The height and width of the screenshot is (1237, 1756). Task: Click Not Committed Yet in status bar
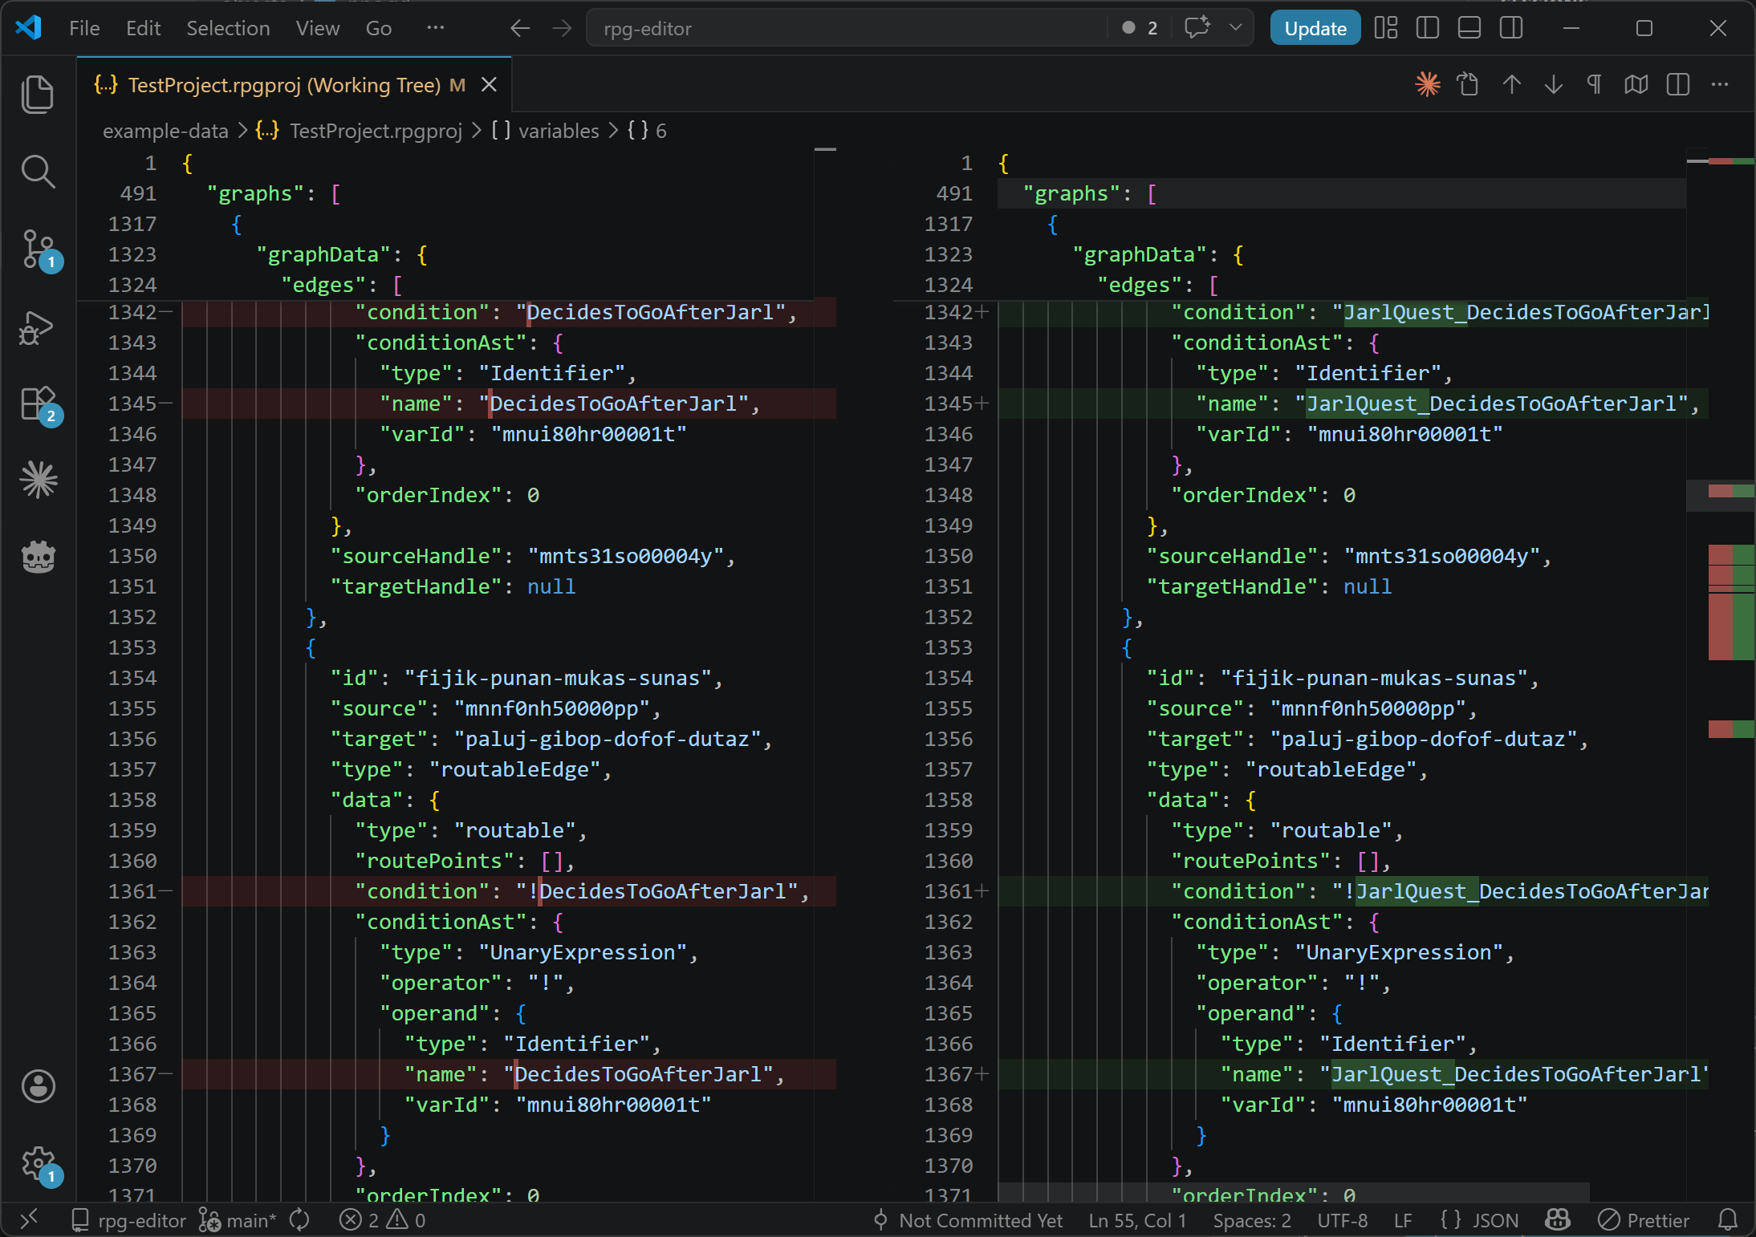968,1220
